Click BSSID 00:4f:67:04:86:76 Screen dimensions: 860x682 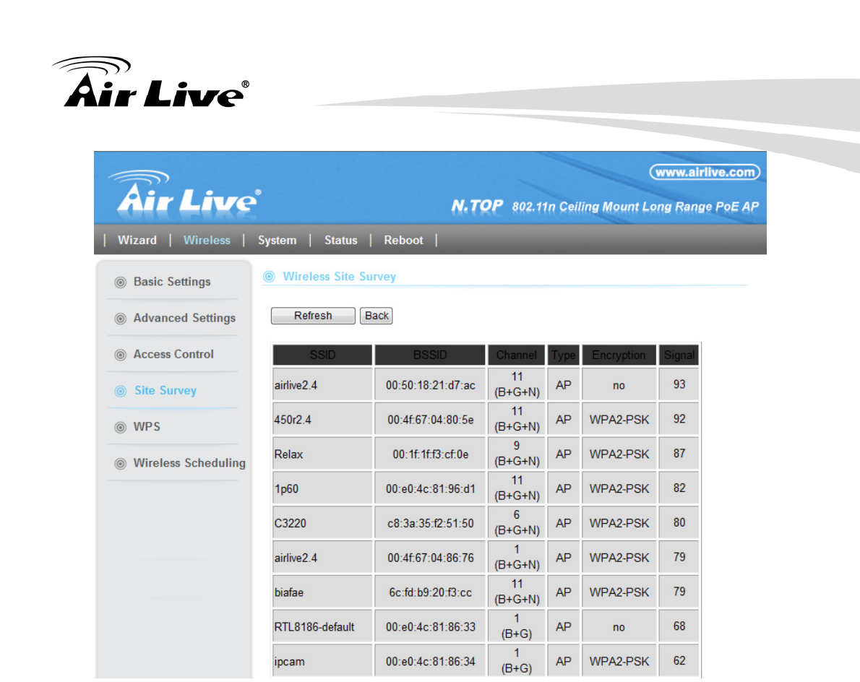pyautogui.click(x=431, y=558)
